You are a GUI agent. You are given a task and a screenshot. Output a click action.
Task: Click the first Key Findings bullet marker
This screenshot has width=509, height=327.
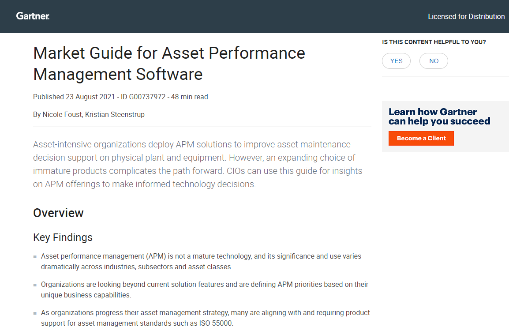[34, 256]
